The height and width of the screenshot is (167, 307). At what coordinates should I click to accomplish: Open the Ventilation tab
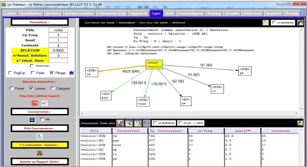31,13
